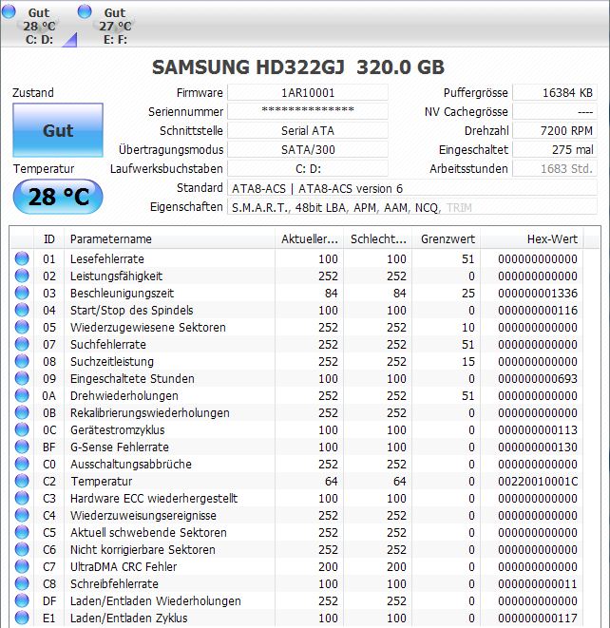Click the Puffergrösse field 16384 KB
This screenshot has height=628, width=610.
coord(555,92)
